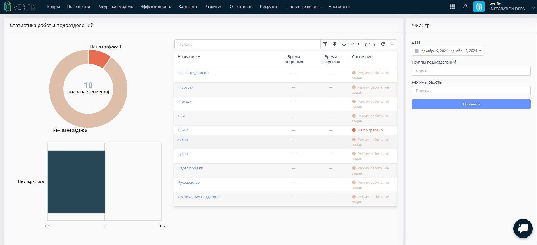Click the table Поиск search box

[247, 44]
